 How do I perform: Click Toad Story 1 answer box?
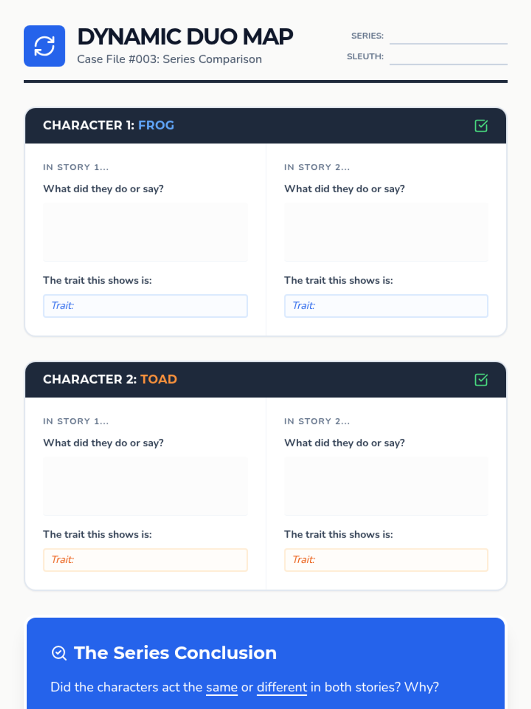coord(145,486)
